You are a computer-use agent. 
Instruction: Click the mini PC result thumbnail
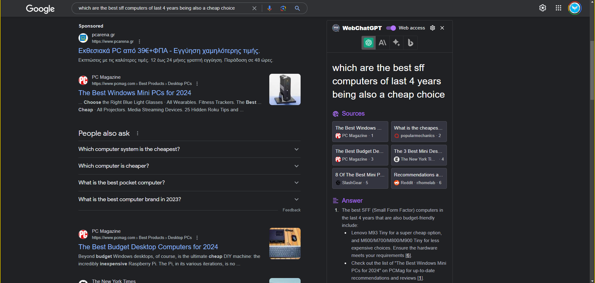click(285, 89)
